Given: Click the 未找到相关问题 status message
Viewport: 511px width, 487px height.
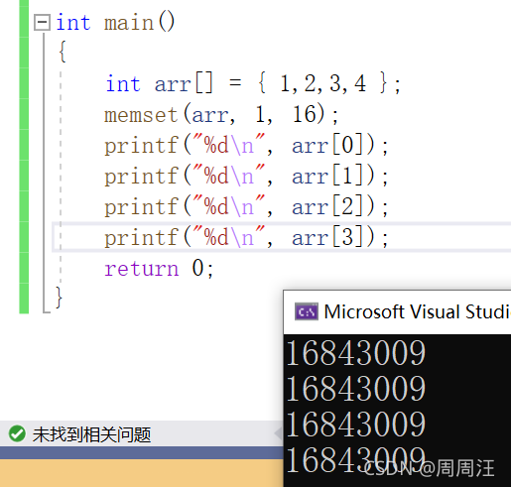Looking at the screenshot, I should [91, 434].
